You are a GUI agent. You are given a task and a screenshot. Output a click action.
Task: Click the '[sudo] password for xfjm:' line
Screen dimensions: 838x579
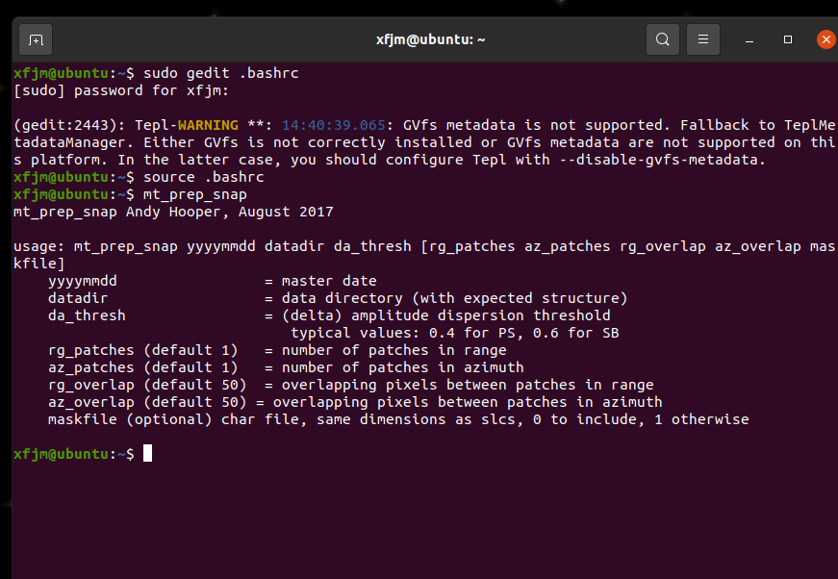(121, 90)
